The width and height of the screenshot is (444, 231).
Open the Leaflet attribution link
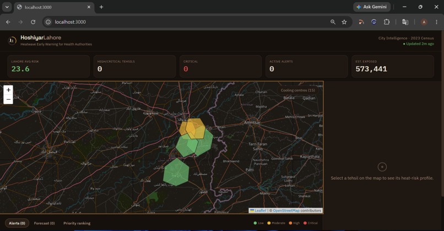pyautogui.click(x=258, y=211)
